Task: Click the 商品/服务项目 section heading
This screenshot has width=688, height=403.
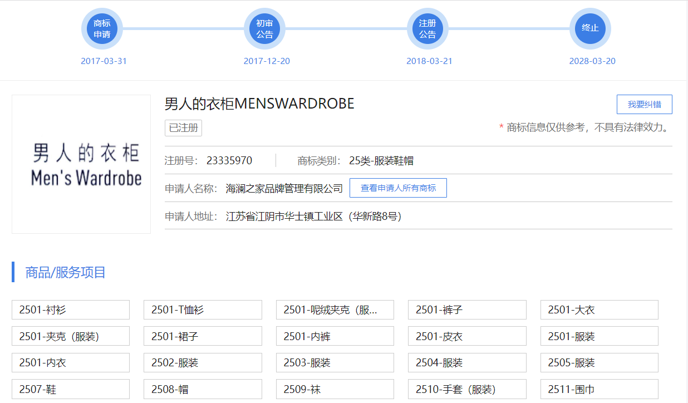Action: (65, 272)
